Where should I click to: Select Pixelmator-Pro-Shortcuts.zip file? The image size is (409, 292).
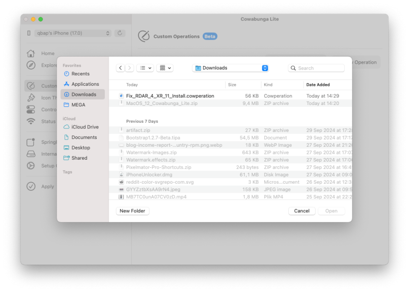[230, 167]
